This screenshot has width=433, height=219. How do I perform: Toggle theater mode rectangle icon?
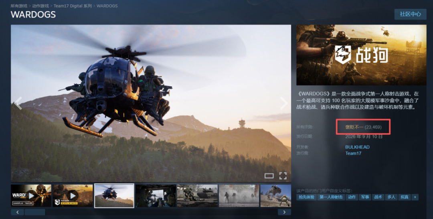(x=269, y=176)
